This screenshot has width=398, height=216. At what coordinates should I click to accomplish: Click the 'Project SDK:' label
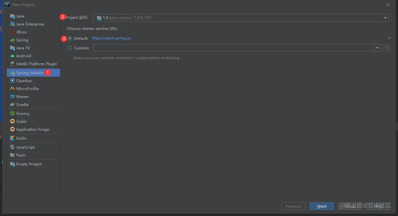click(77, 17)
